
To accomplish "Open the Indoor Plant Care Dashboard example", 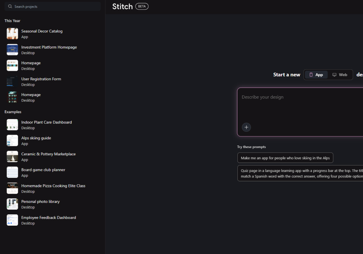I will [46, 122].
